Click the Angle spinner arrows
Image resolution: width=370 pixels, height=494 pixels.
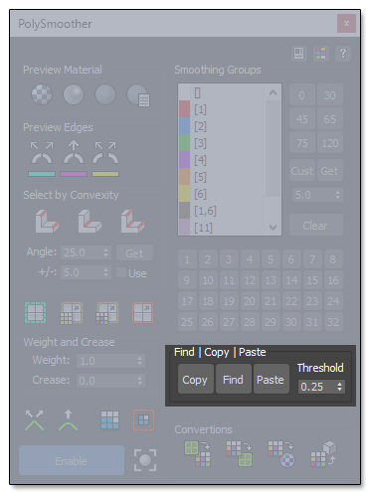[105, 252]
